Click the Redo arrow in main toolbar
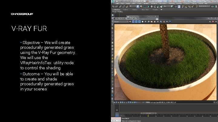The width and height of the screenshot is (218, 122). pos(116,7)
